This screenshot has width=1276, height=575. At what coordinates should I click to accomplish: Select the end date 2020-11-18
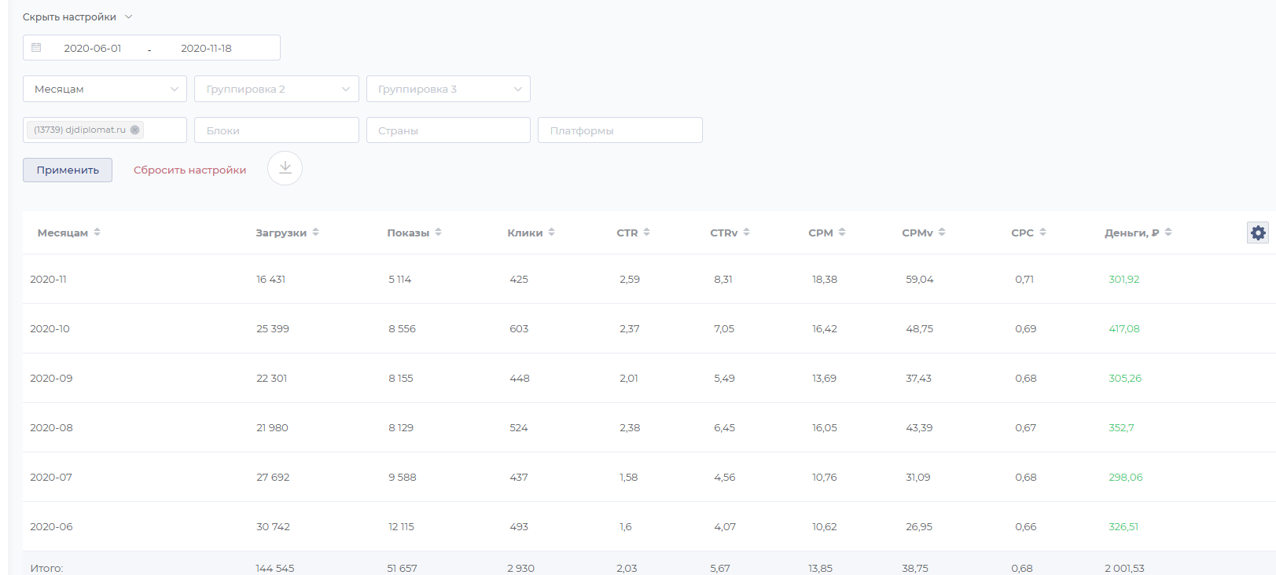pyautogui.click(x=206, y=48)
